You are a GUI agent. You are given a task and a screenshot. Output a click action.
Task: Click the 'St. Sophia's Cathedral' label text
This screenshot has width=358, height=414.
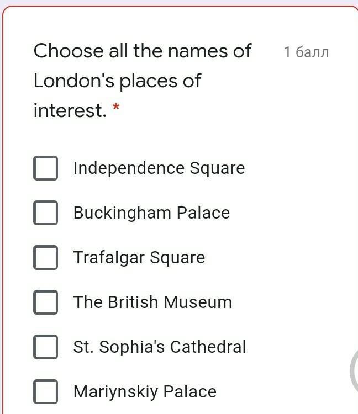click(159, 347)
